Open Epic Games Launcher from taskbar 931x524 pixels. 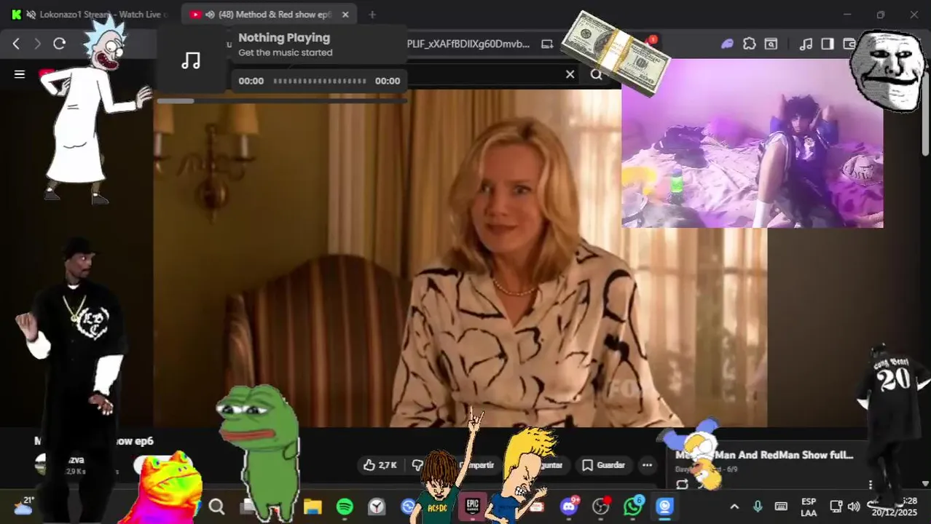tap(473, 507)
